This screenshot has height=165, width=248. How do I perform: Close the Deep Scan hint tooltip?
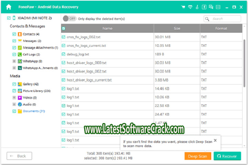point(215,140)
